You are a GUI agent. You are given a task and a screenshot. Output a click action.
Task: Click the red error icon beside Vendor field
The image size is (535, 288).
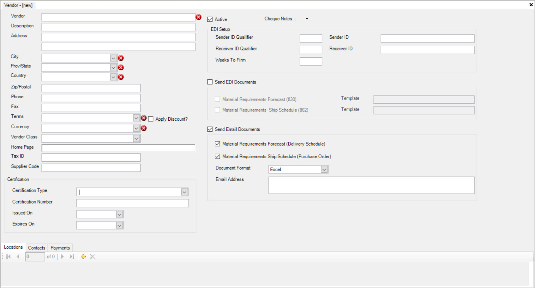click(199, 17)
